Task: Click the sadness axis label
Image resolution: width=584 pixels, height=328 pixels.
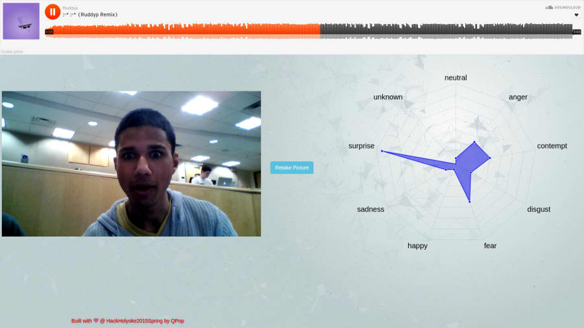Action: [371, 209]
